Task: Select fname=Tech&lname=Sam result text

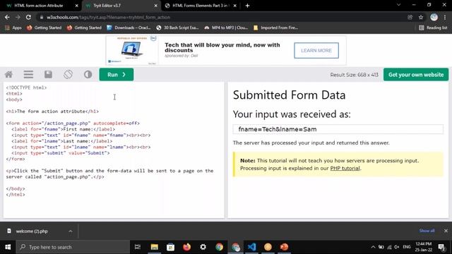Action: tap(278, 129)
